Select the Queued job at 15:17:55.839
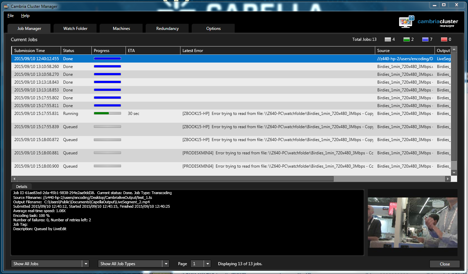Image resolution: width=468 pixels, height=274 pixels. (231, 129)
